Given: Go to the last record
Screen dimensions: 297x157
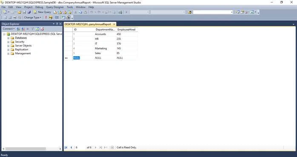Looking at the screenshot, I should [x=101, y=147].
